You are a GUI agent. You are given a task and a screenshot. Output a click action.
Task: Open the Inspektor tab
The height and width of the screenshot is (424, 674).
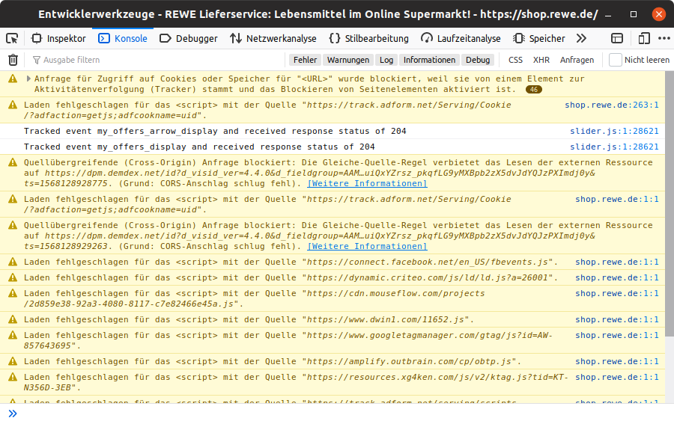59,39
